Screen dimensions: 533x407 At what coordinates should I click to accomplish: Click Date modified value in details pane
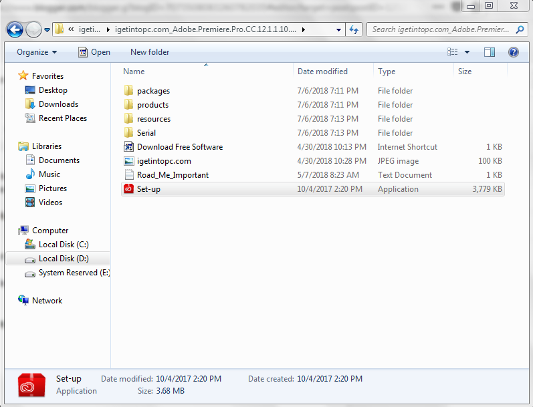(189, 379)
